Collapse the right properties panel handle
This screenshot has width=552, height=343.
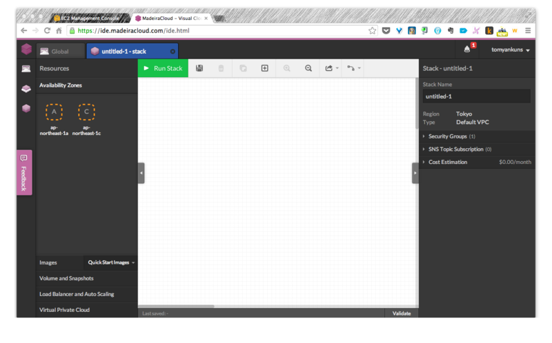tap(415, 173)
